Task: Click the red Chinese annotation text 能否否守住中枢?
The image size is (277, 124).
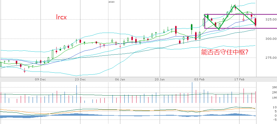Action: coord(225,52)
